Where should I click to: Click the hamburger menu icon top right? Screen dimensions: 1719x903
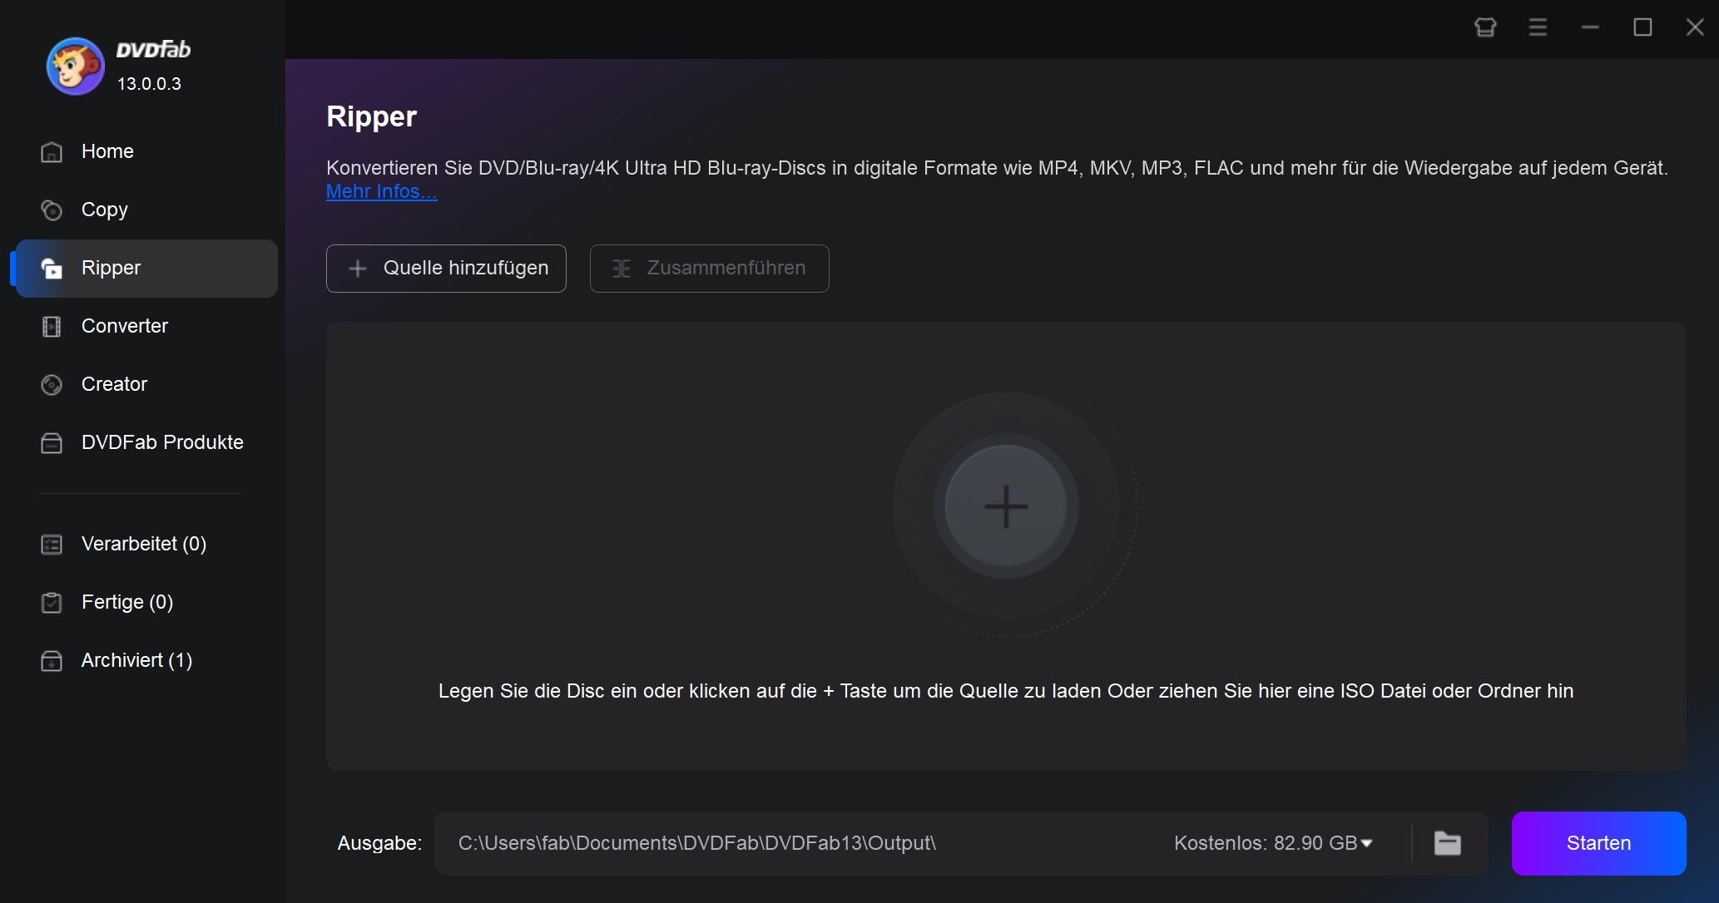[1537, 28]
